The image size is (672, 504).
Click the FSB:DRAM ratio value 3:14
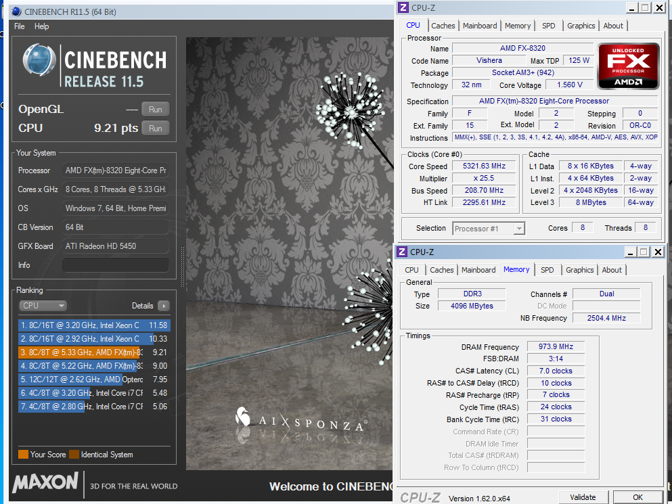(556, 359)
